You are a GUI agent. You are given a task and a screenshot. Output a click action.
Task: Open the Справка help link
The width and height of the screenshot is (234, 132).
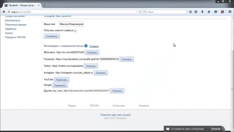[x=94, y=46]
